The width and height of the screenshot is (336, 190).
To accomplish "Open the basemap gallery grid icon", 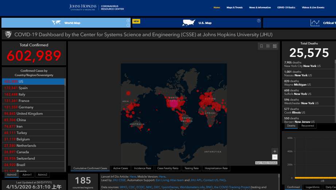I will click(x=275, y=46).
